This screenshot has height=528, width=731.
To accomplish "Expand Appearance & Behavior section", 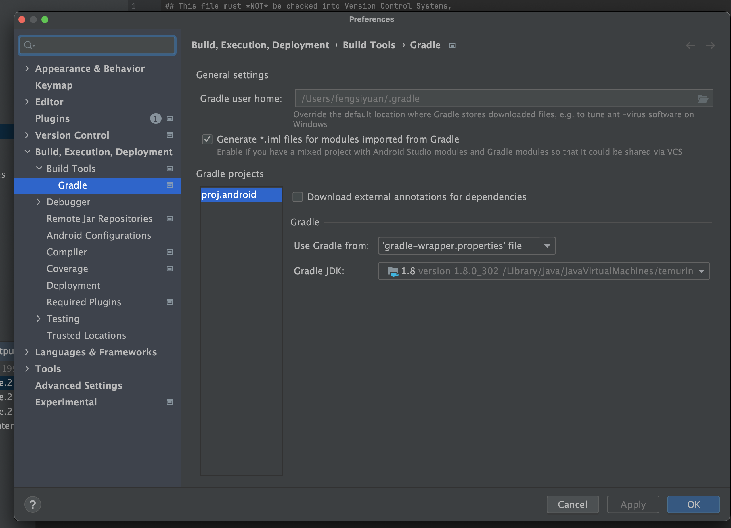I will (x=27, y=68).
